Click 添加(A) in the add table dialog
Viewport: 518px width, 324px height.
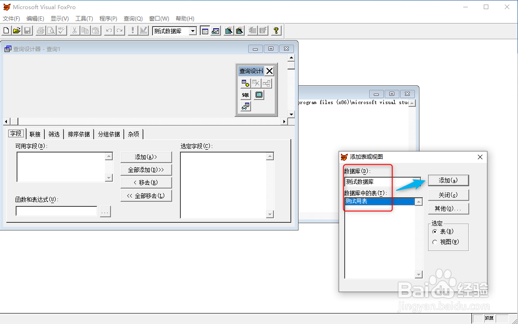point(448,180)
